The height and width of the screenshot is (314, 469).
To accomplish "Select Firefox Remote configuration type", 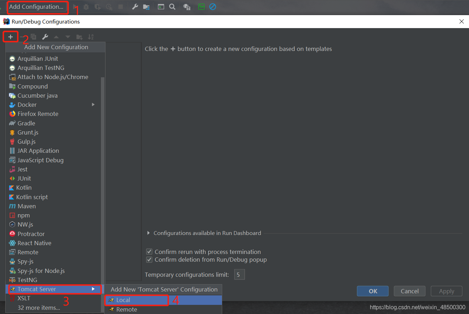I will [53, 114].
